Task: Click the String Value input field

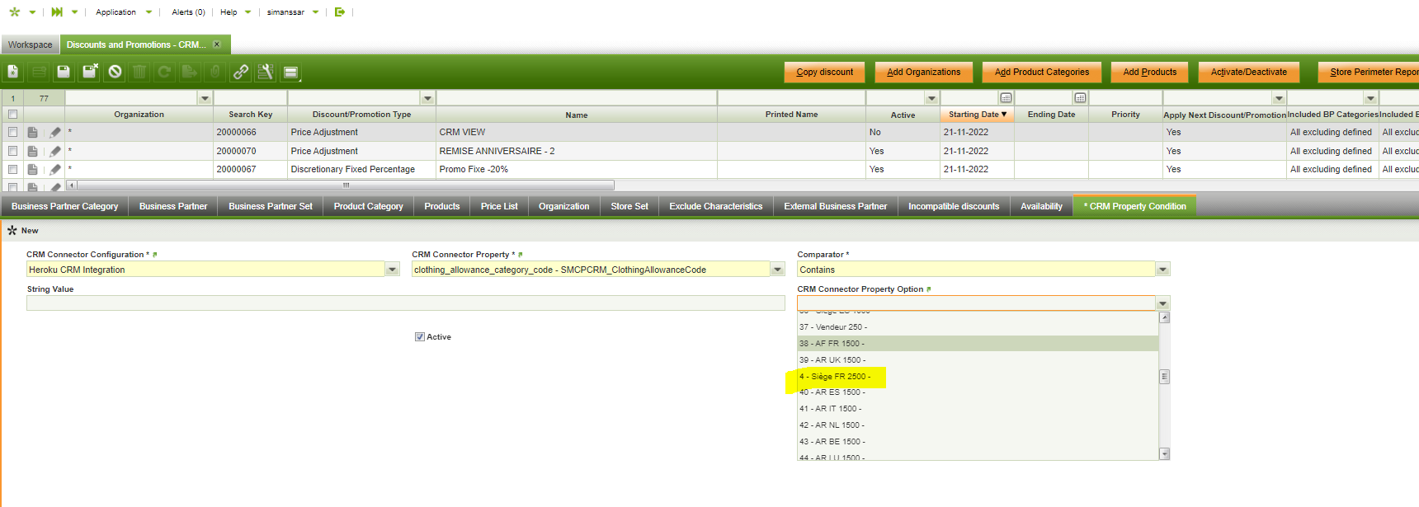Action: [x=405, y=303]
